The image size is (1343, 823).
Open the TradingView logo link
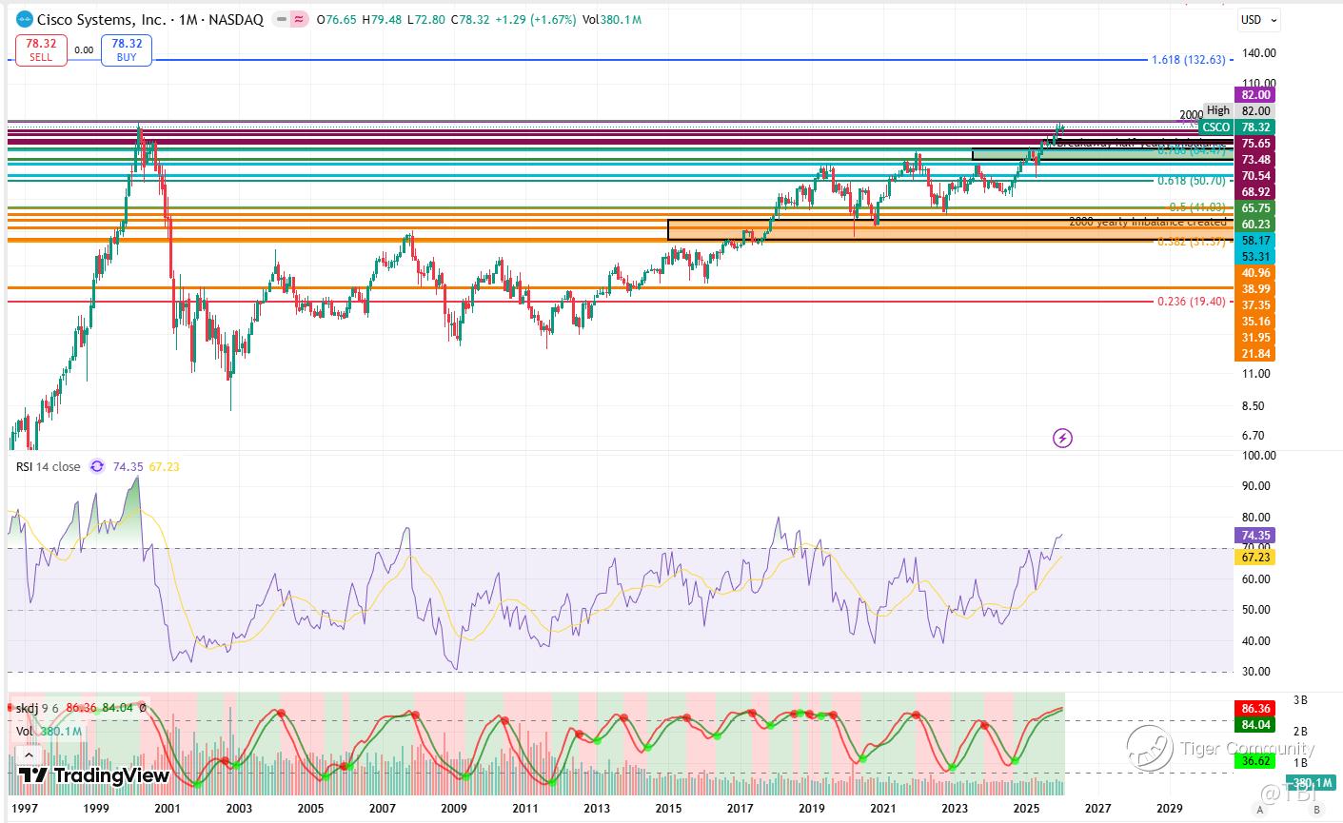94,775
